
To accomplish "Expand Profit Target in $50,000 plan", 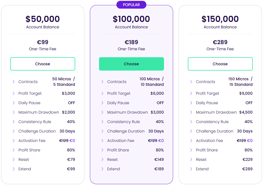I will click(x=14, y=93).
